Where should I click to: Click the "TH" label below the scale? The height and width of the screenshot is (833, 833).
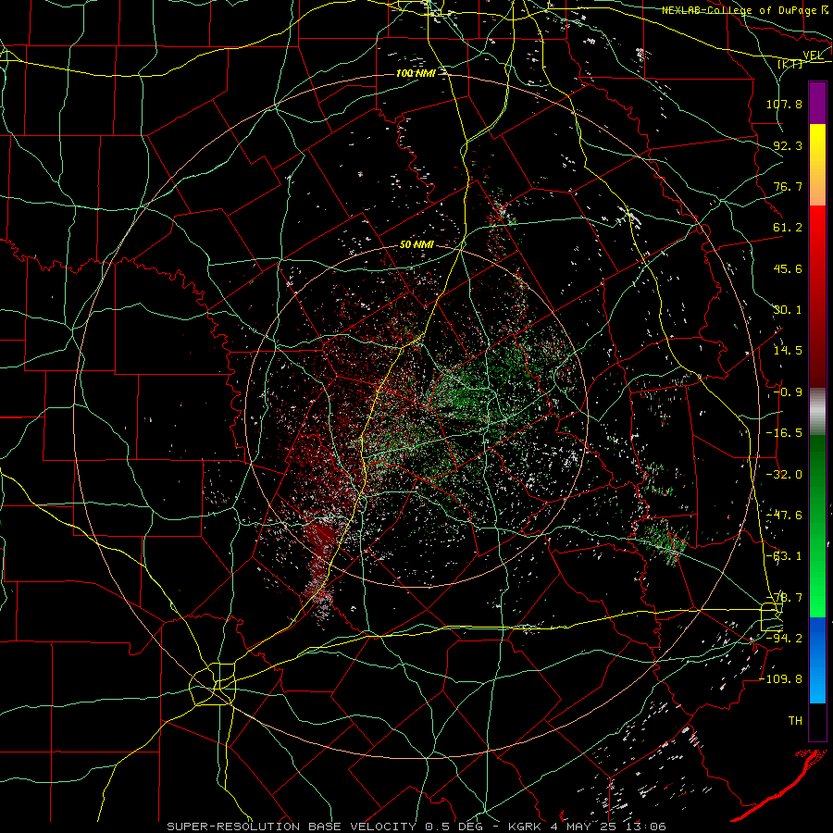click(795, 721)
